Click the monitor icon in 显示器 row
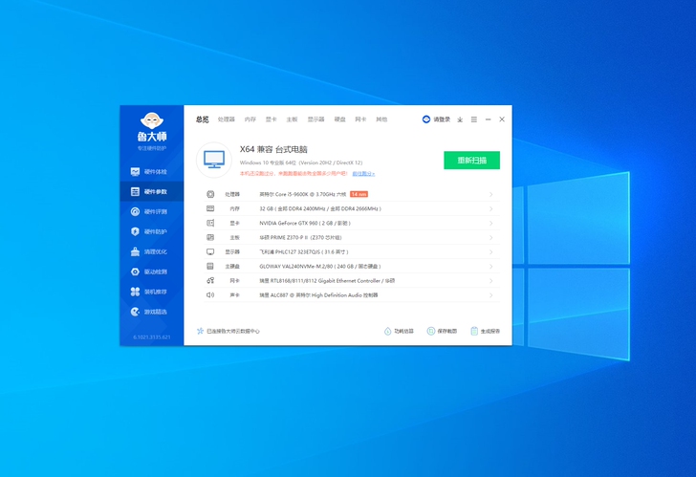The height and width of the screenshot is (477, 696). (210, 252)
